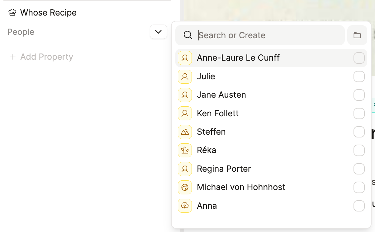Click Anna's tree icon

(185, 206)
